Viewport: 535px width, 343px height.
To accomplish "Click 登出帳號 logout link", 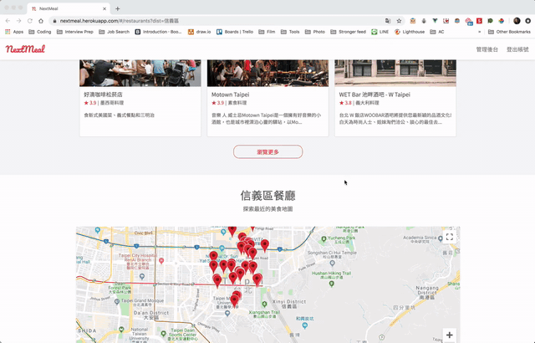I will 517,49.
